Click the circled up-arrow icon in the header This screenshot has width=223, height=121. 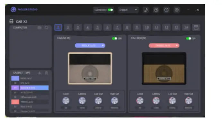[156, 10]
